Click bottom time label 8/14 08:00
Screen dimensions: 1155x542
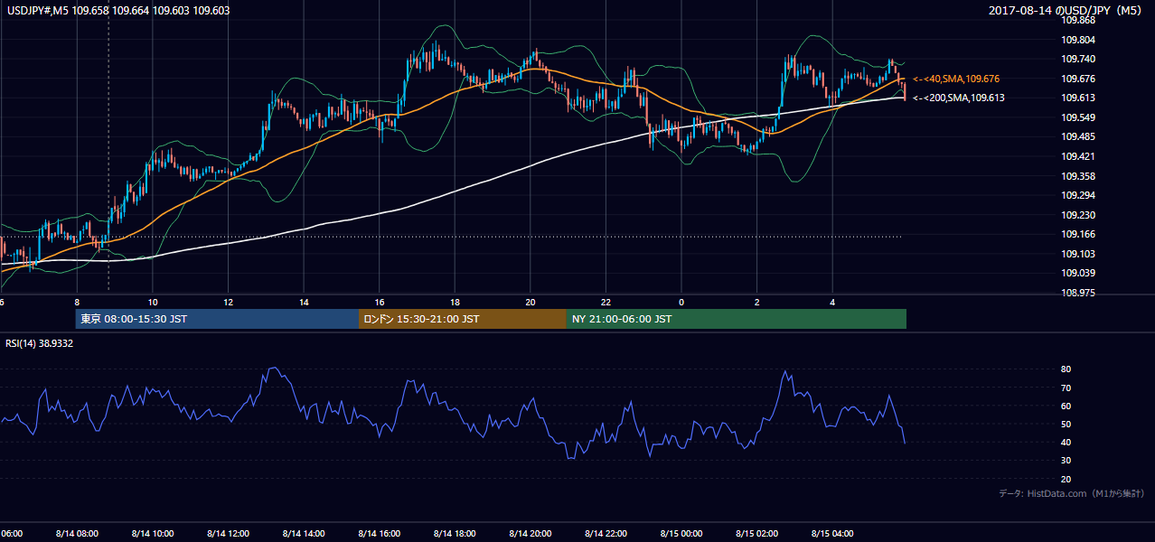click(77, 534)
